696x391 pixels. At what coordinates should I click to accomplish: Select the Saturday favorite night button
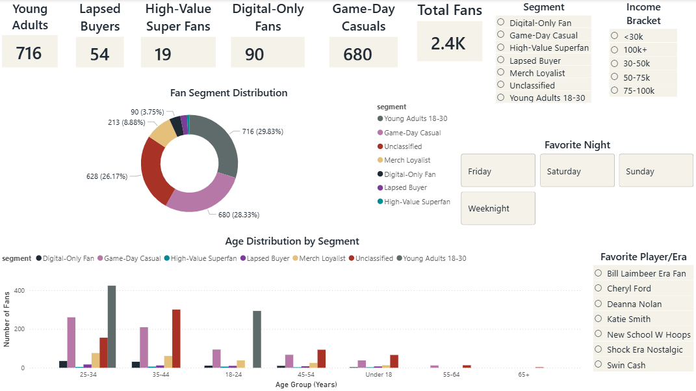pyautogui.click(x=577, y=170)
